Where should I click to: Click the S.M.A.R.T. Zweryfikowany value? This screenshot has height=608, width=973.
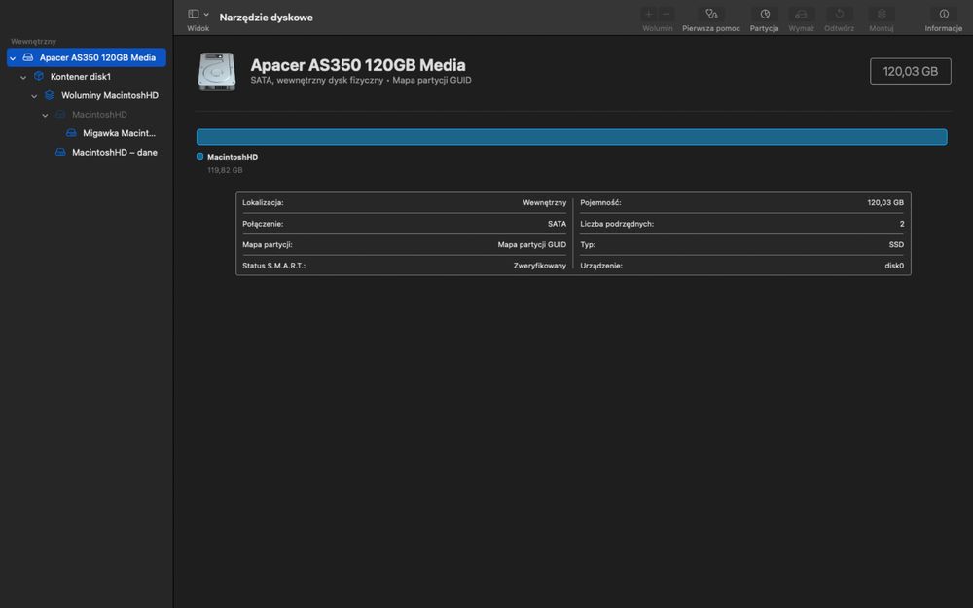pyautogui.click(x=540, y=266)
